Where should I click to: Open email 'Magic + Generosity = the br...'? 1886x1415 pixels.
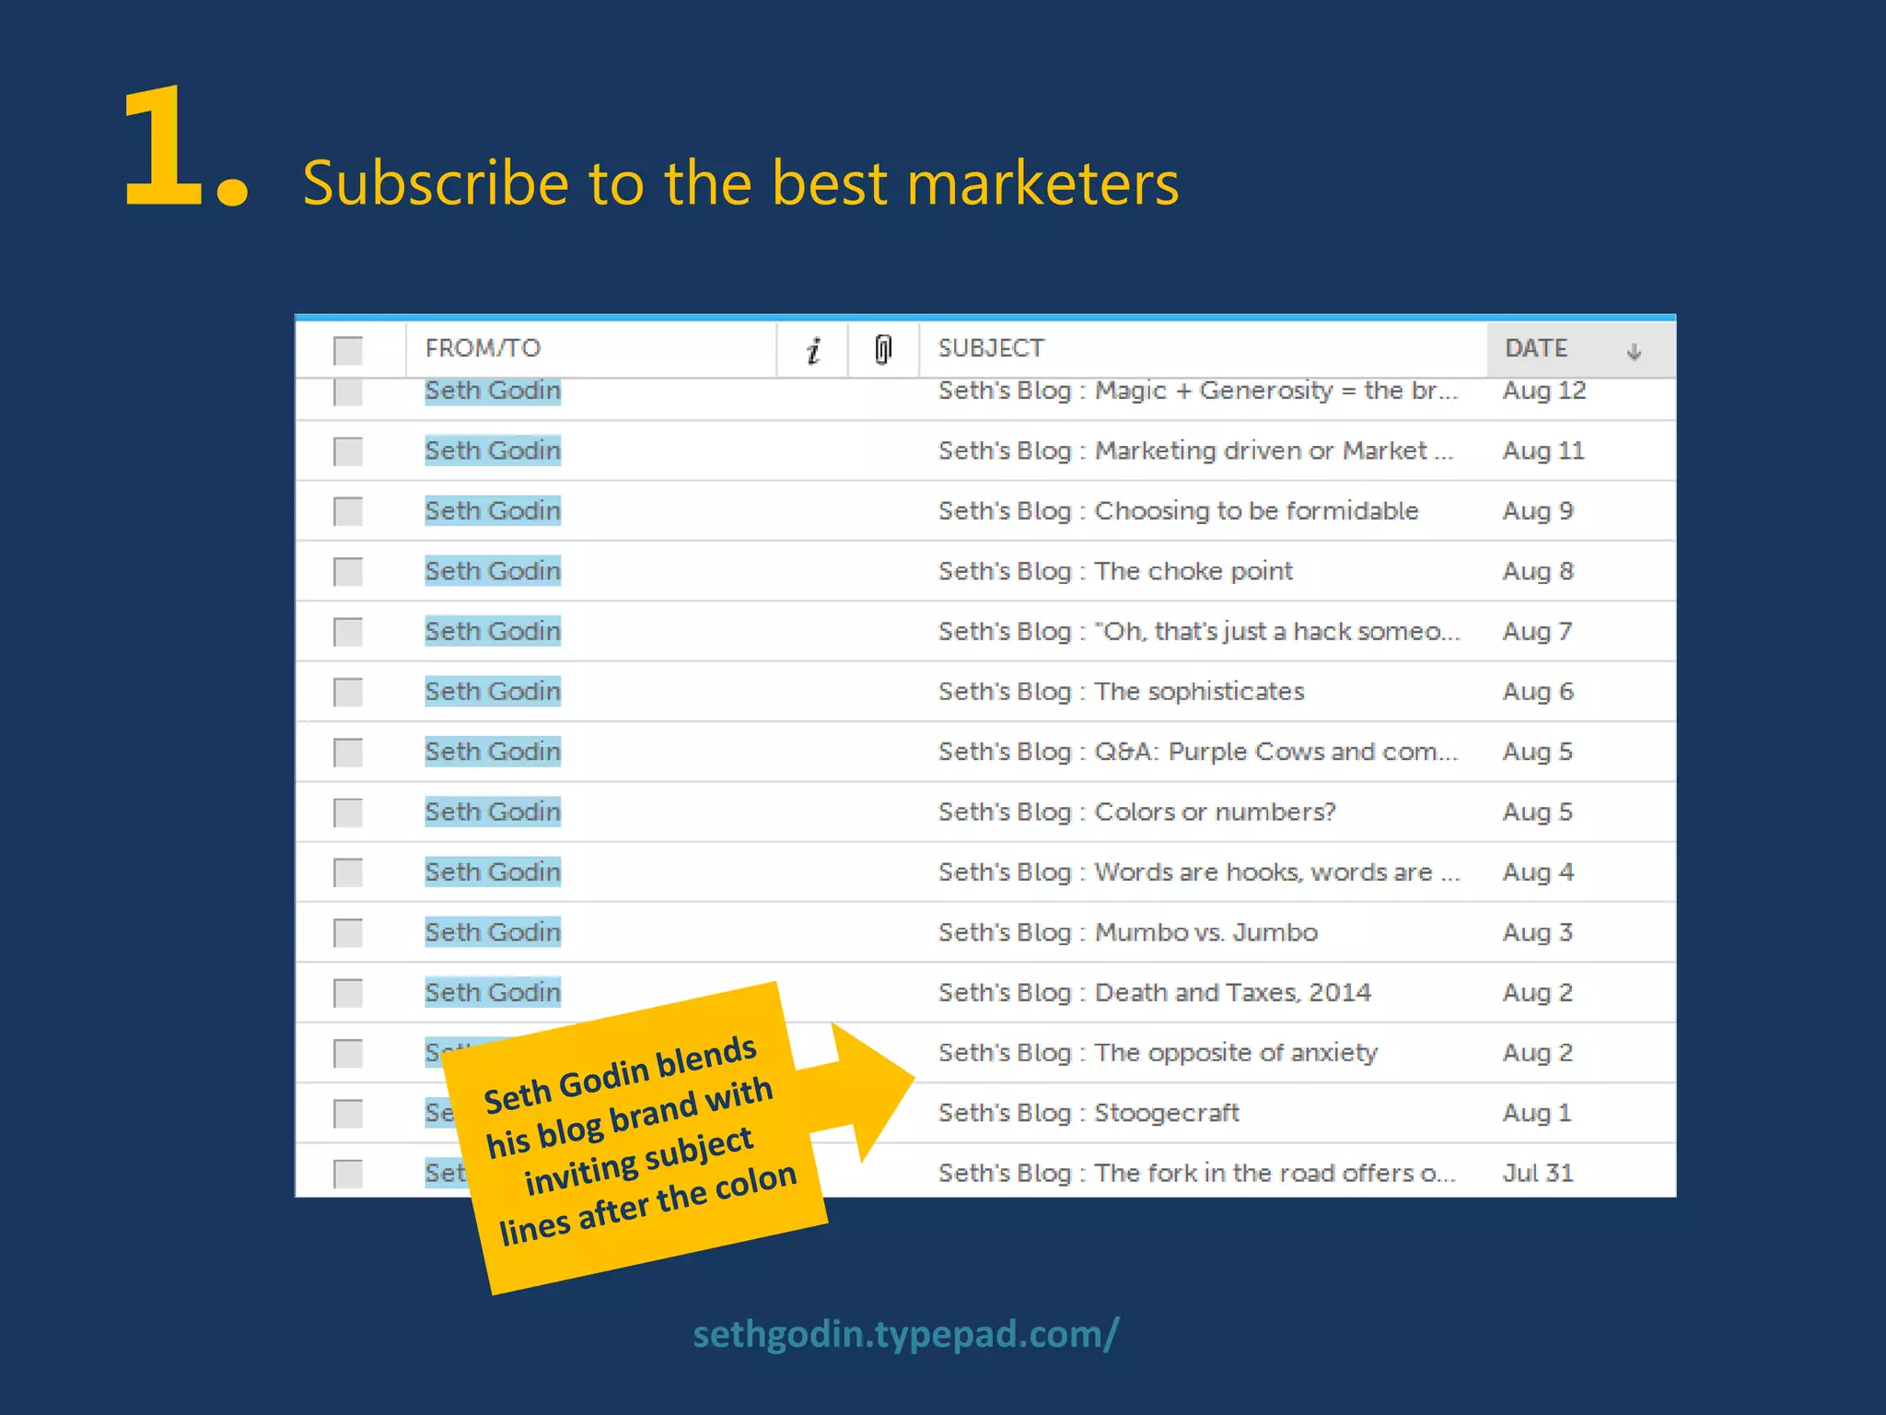1198,391
